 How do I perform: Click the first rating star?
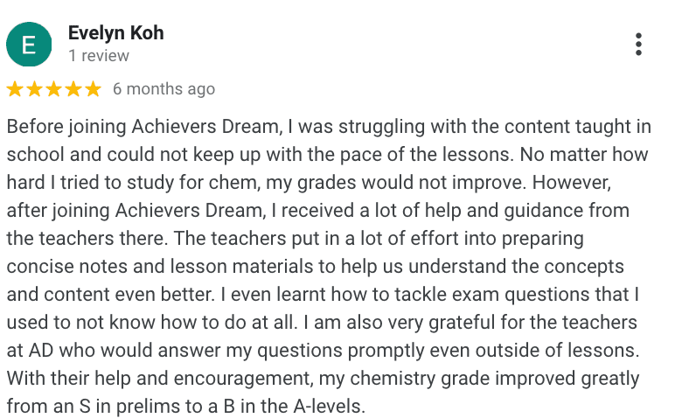15,89
